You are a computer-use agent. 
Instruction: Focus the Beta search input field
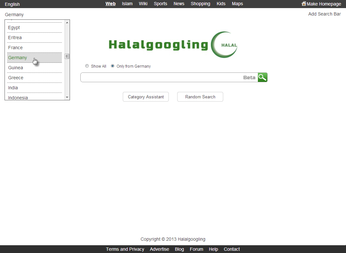pos(169,77)
